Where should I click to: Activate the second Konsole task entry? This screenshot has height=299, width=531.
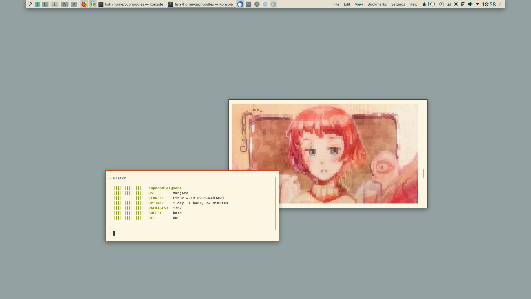pos(201,4)
